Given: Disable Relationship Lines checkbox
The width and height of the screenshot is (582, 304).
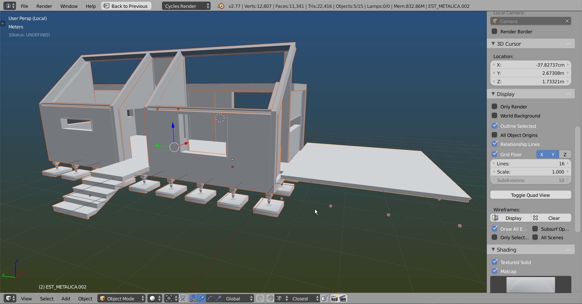Looking at the screenshot, I should tap(494, 144).
